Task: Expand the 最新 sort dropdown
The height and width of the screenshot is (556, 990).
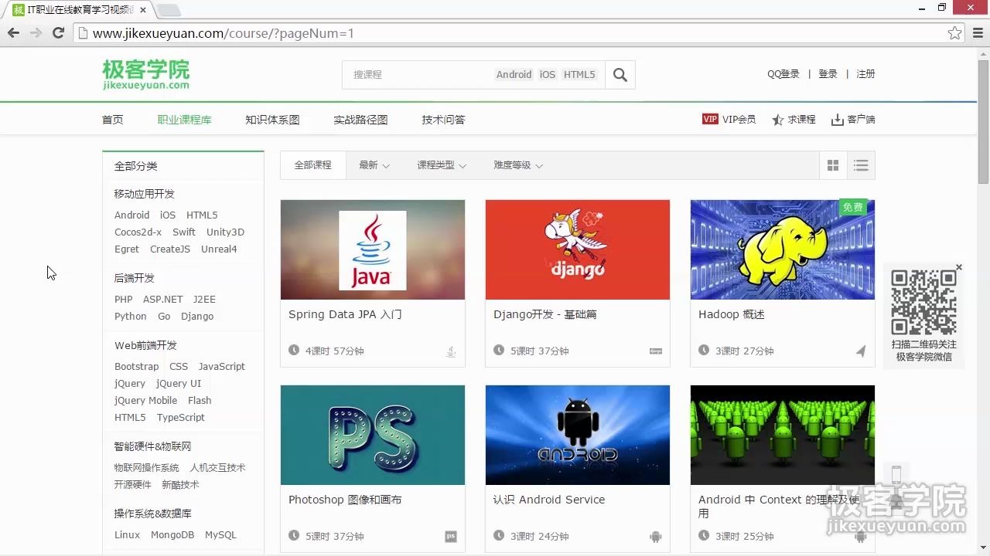Action: pyautogui.click(x=374, y=164)
